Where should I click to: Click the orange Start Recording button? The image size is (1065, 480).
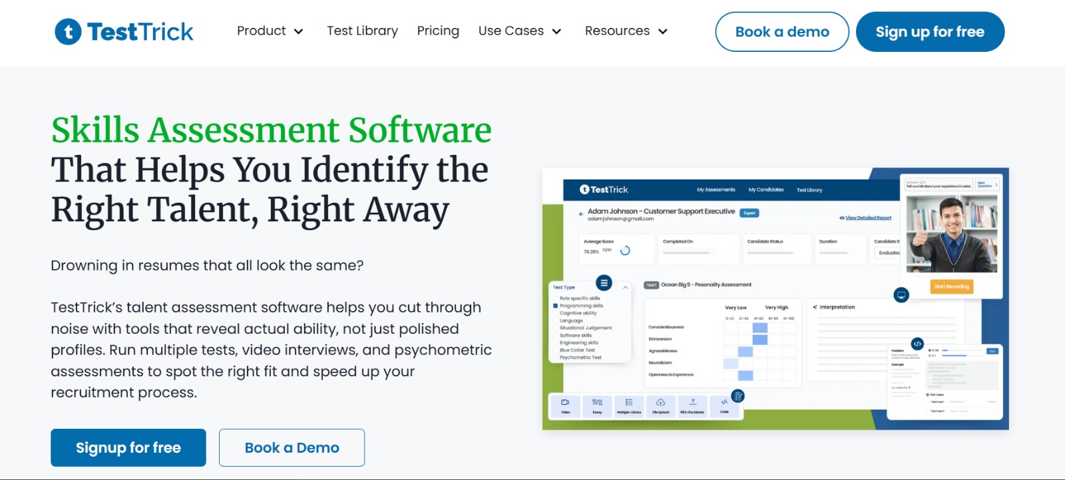tap(951, 287)
